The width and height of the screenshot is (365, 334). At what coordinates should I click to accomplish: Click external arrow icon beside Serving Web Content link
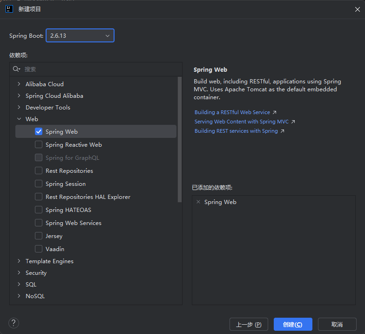pos(293,122)
